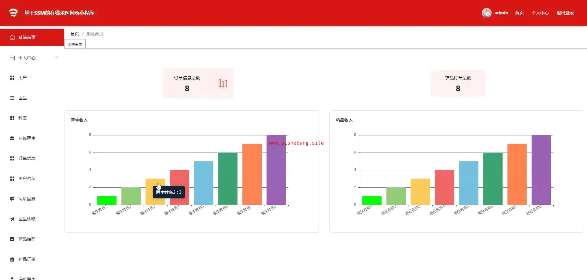Click the value 8 under 药品订单总数
The image size is (587, 280).
pos(458,88)
